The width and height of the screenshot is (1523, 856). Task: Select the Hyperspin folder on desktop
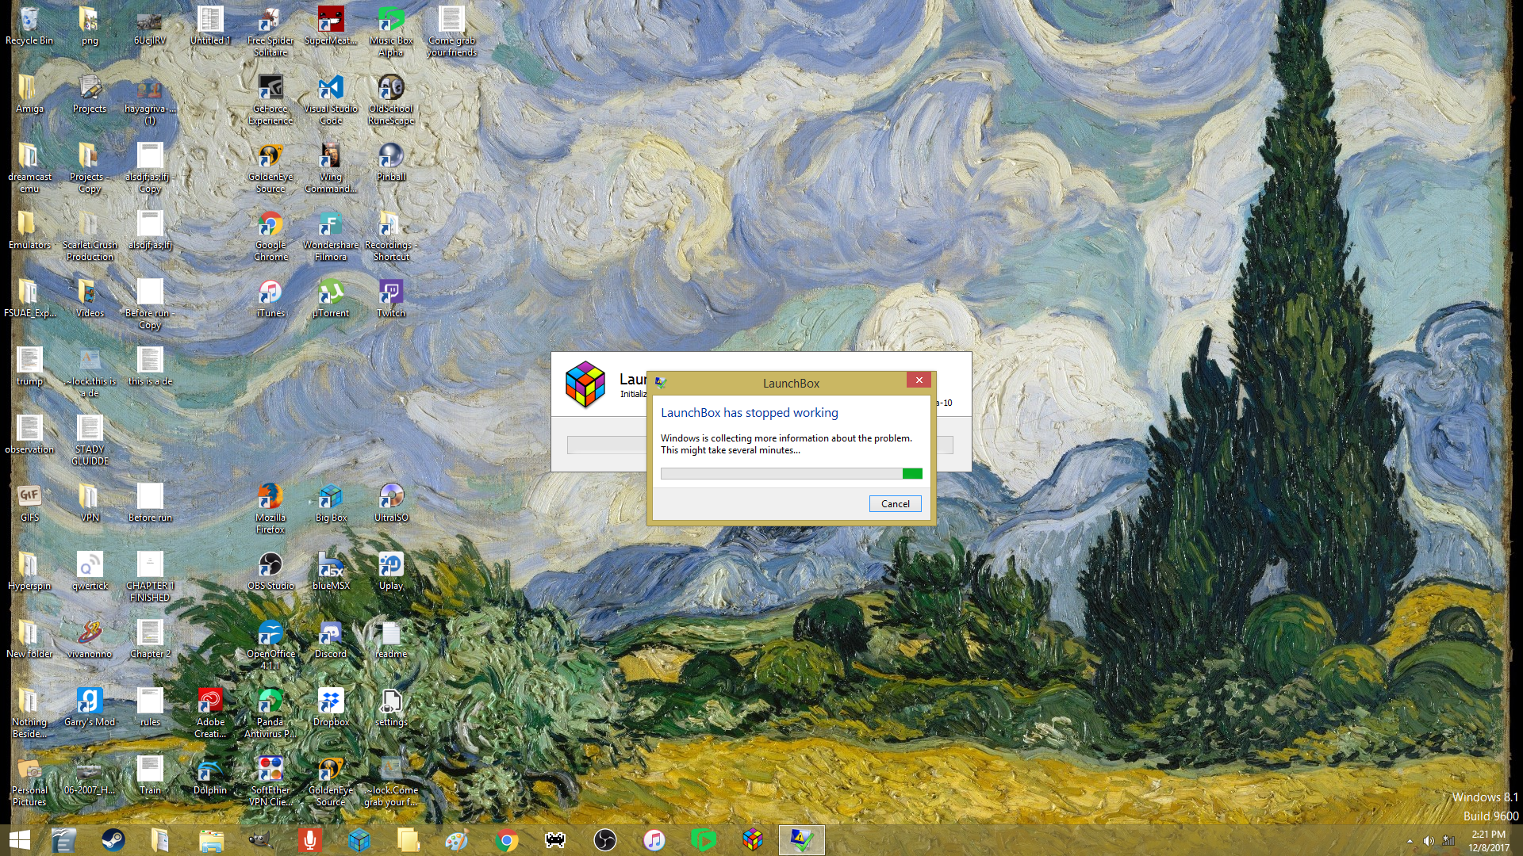(29, 571)
